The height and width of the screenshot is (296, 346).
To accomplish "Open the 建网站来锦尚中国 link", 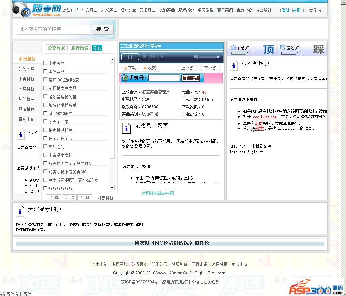I will pos(158,193).
